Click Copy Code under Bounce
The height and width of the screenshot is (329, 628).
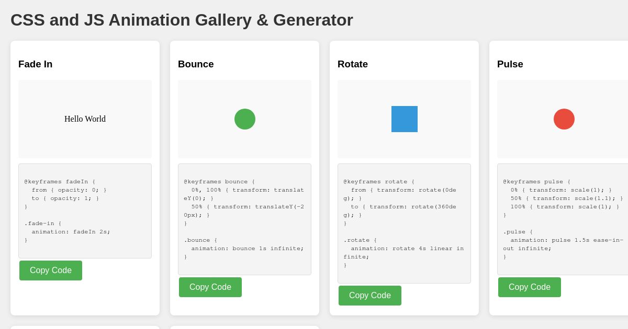point(210,287)
